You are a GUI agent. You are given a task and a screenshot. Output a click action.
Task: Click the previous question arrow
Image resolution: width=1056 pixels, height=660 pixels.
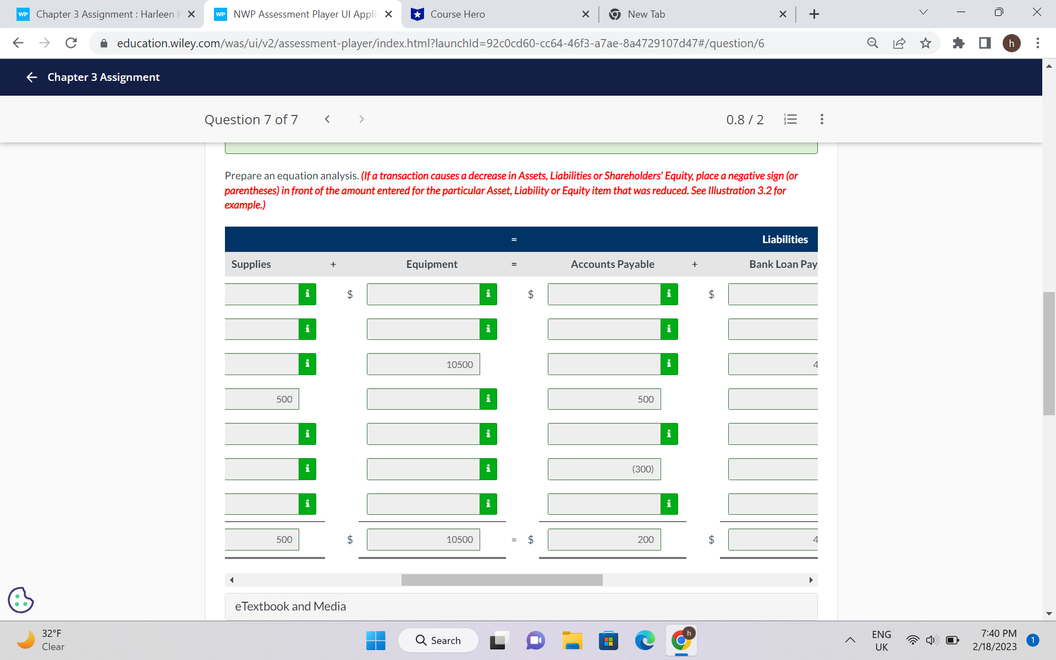pos(327,119)
